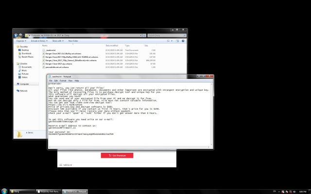The width and height of the screenshot is (311, 194).
Task: Sort by the Date modified column header
Action: [x=112, y=46]
